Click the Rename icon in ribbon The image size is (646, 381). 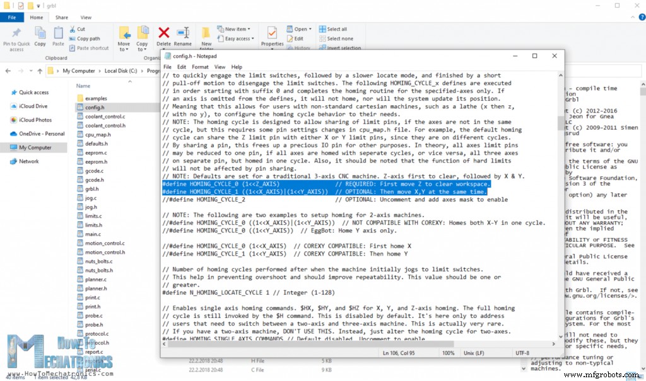(183, 34)
